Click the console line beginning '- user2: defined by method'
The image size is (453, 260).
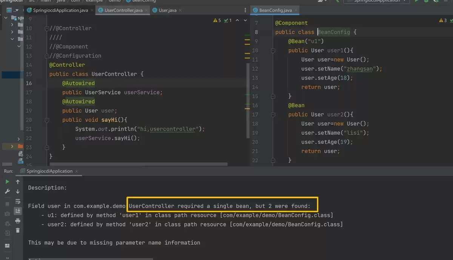point(192,224)
